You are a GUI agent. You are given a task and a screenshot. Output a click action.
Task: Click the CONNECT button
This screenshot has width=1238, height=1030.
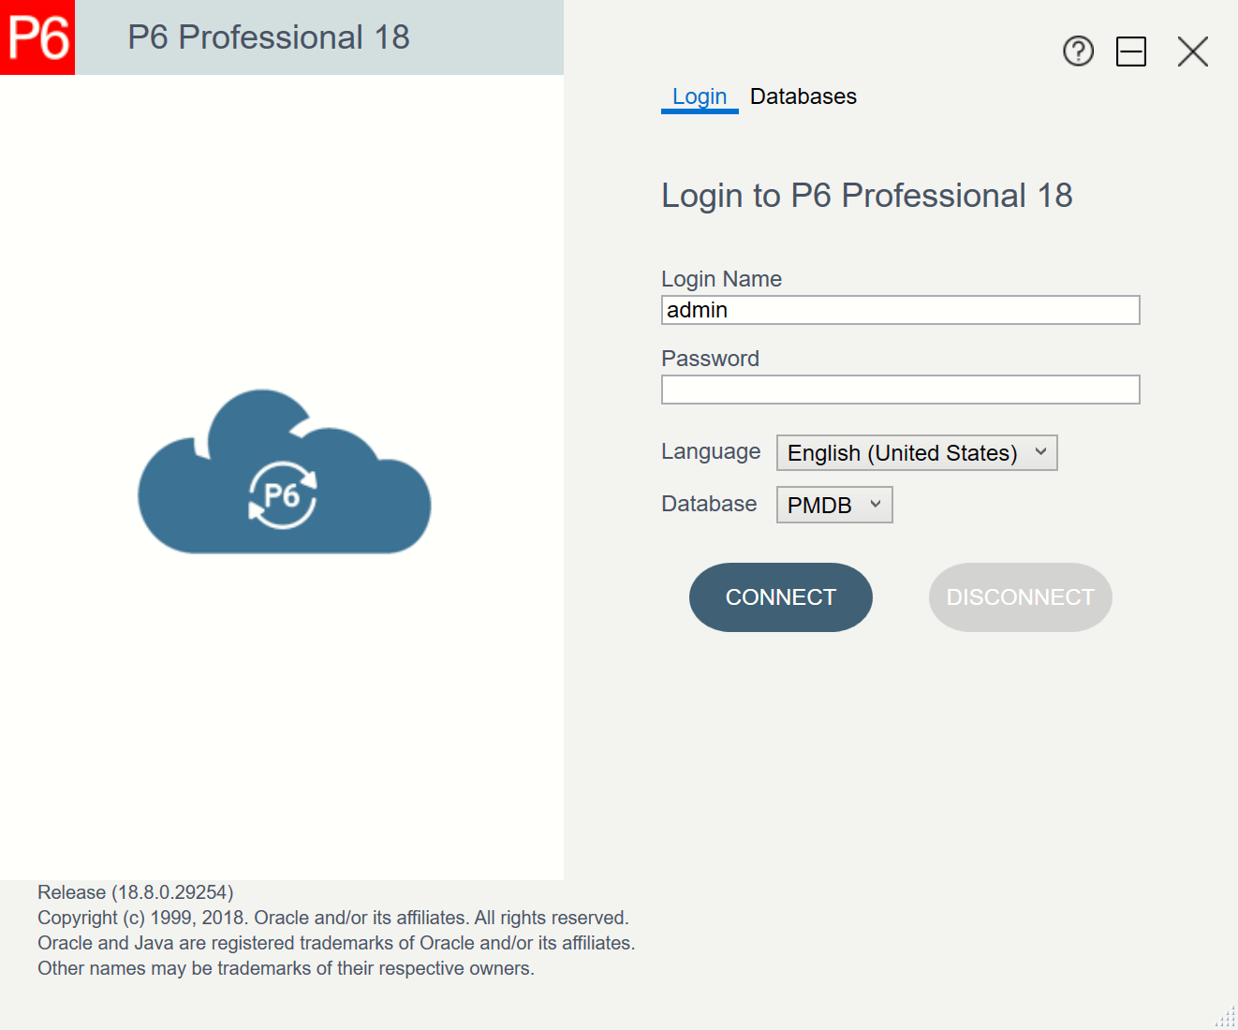coord(780,596)
